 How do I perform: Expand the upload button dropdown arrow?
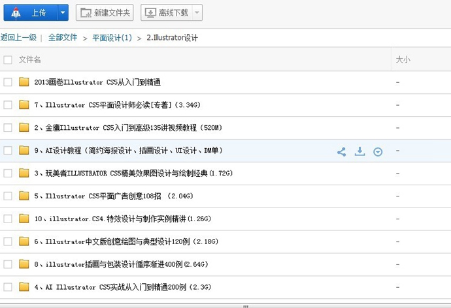(62, 12)
